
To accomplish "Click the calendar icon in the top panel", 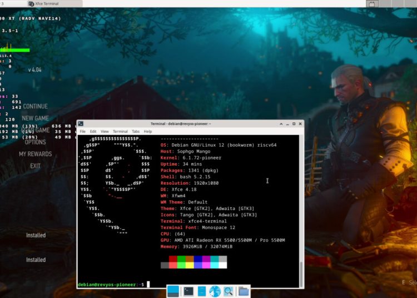I will click(372, 4).
